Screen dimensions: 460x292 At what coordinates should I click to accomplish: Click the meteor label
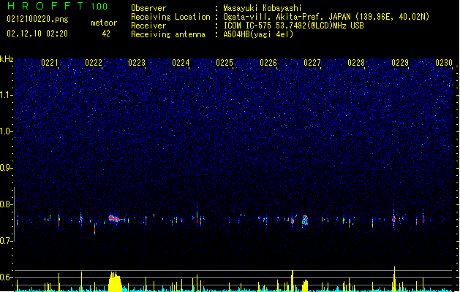(x=104, y=23)
